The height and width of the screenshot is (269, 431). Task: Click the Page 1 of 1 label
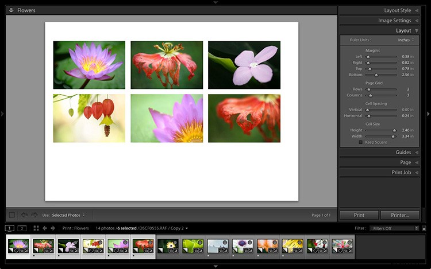point(321,215)
